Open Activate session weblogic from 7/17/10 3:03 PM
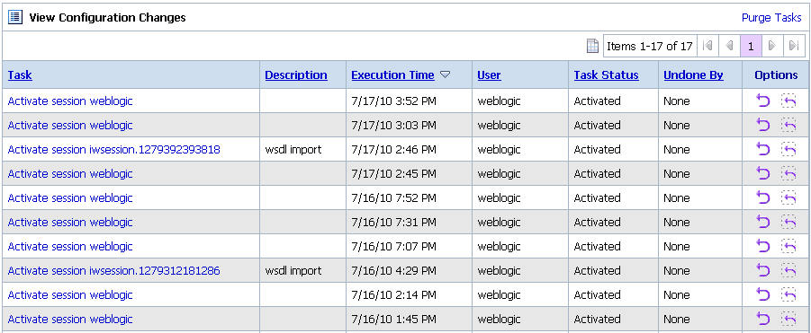 (70, 126)
